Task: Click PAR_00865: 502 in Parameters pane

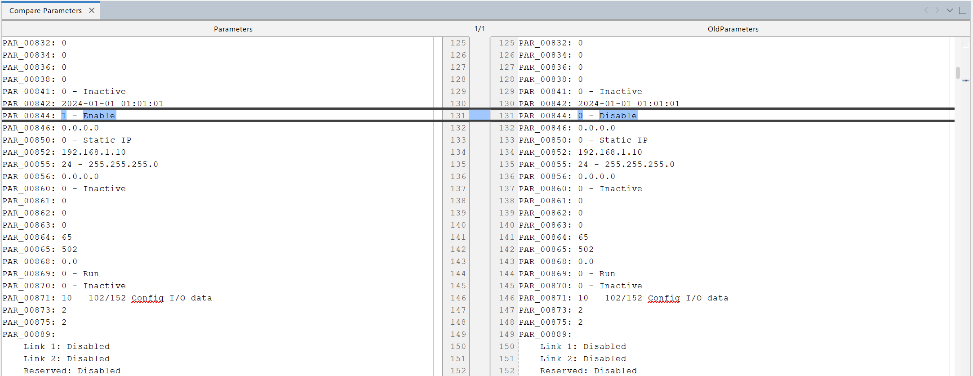Action: pos(40,249)
